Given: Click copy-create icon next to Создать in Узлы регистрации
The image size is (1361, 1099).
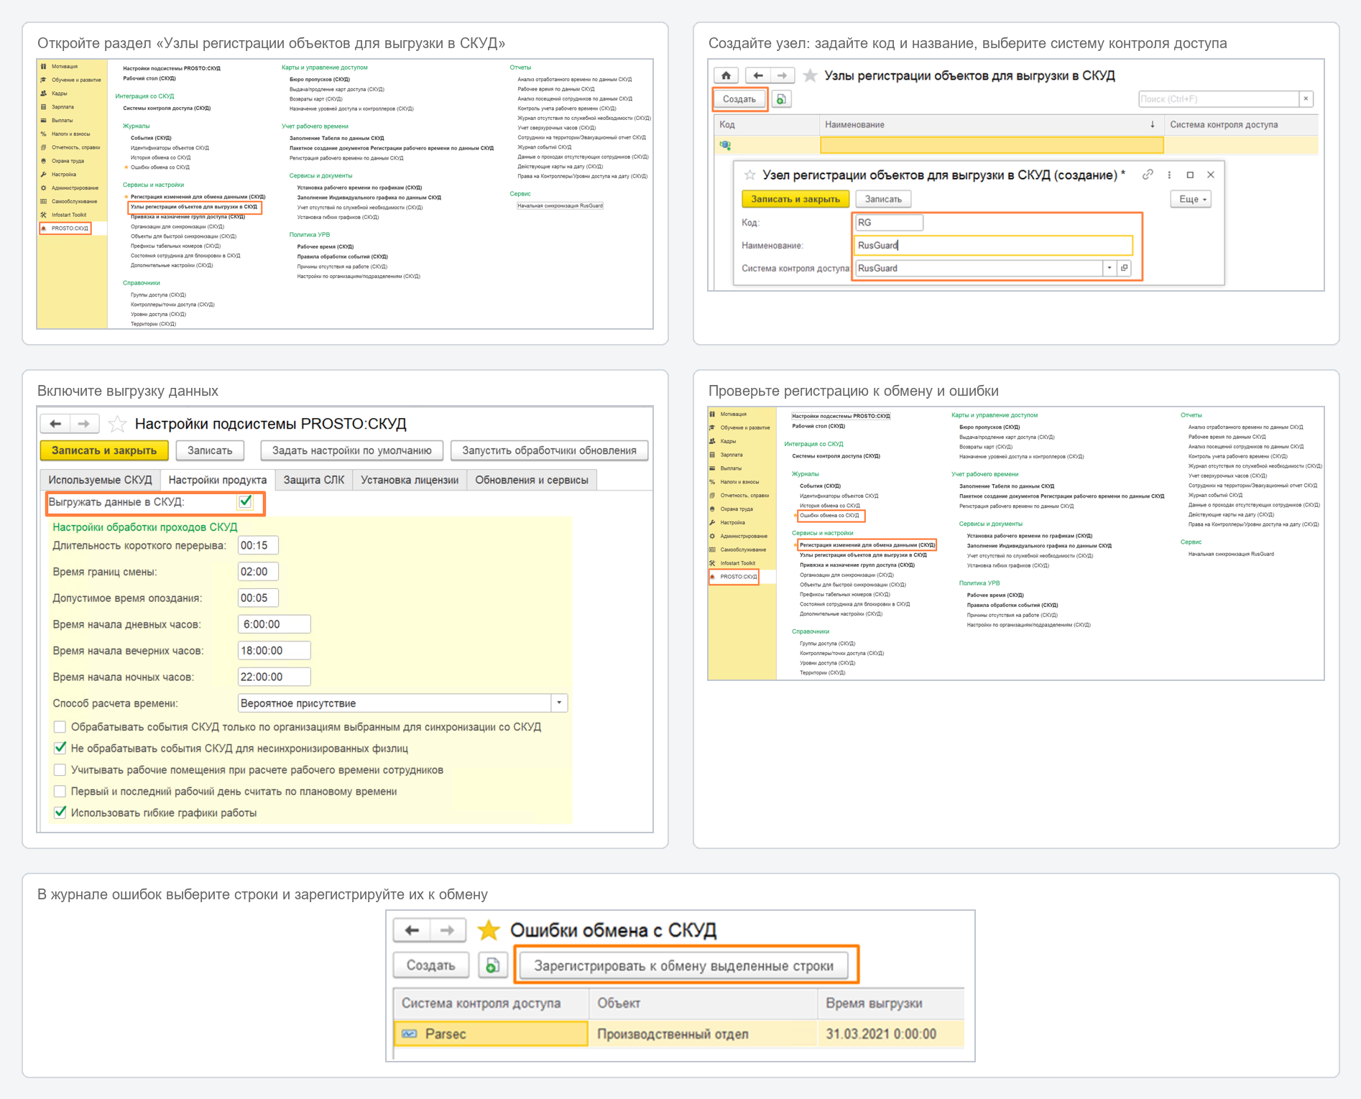Looking at the screenshot, I should point(781,99).
